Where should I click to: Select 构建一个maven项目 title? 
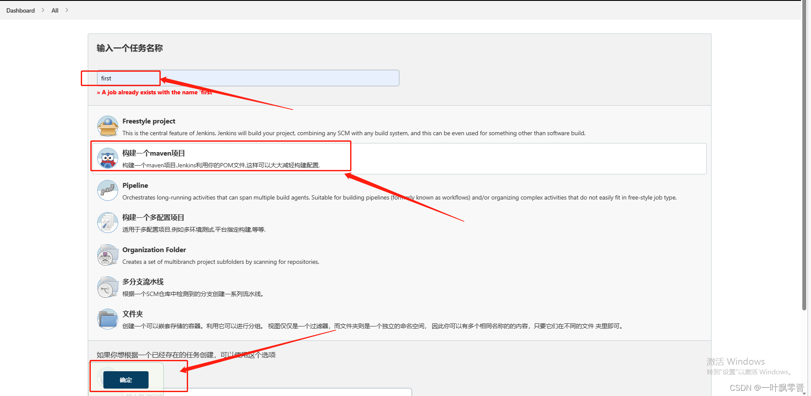tap(154, 153)
